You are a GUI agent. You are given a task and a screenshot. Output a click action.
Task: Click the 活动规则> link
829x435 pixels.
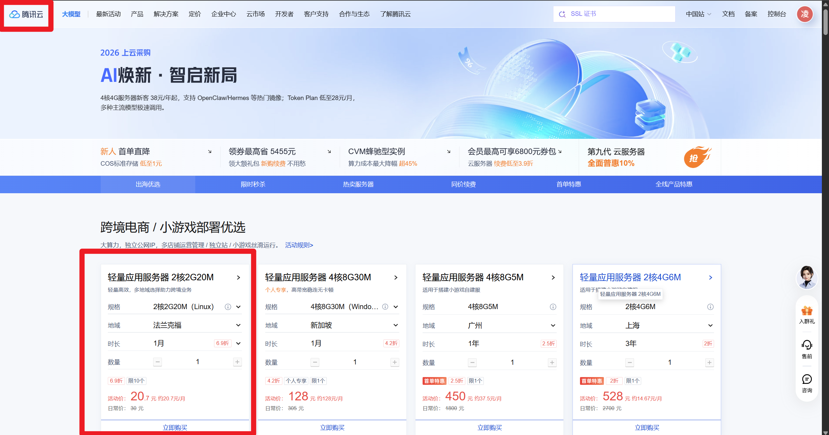299,245
